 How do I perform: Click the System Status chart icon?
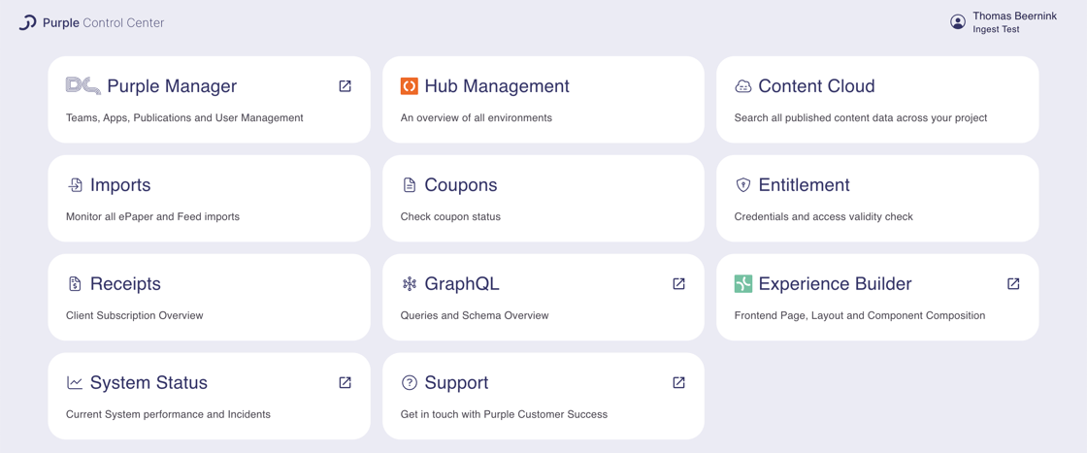(x=74, y=383)
